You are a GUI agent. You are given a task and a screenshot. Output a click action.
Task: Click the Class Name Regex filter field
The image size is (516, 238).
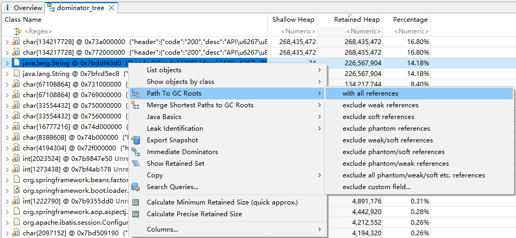[134, 31]
